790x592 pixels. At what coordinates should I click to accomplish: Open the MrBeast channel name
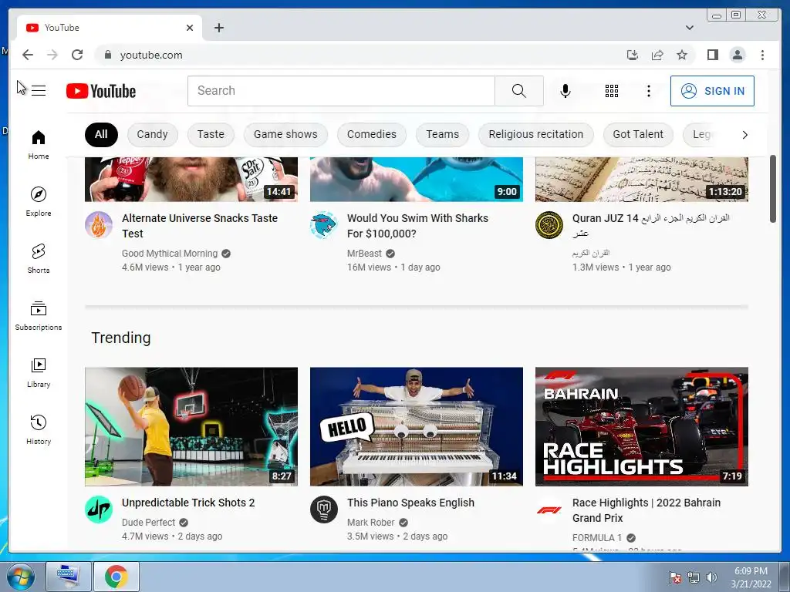(x=364, y=253)
